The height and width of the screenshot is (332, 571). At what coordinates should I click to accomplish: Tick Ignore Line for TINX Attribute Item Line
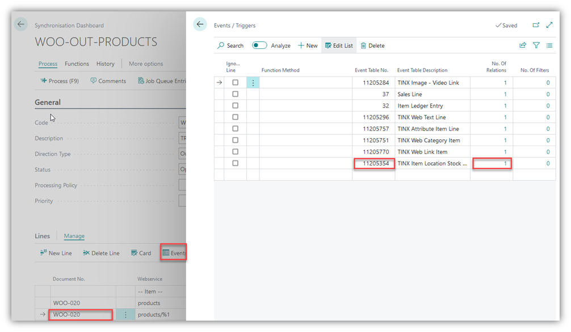pyautogui.click(x=235, y=128)
